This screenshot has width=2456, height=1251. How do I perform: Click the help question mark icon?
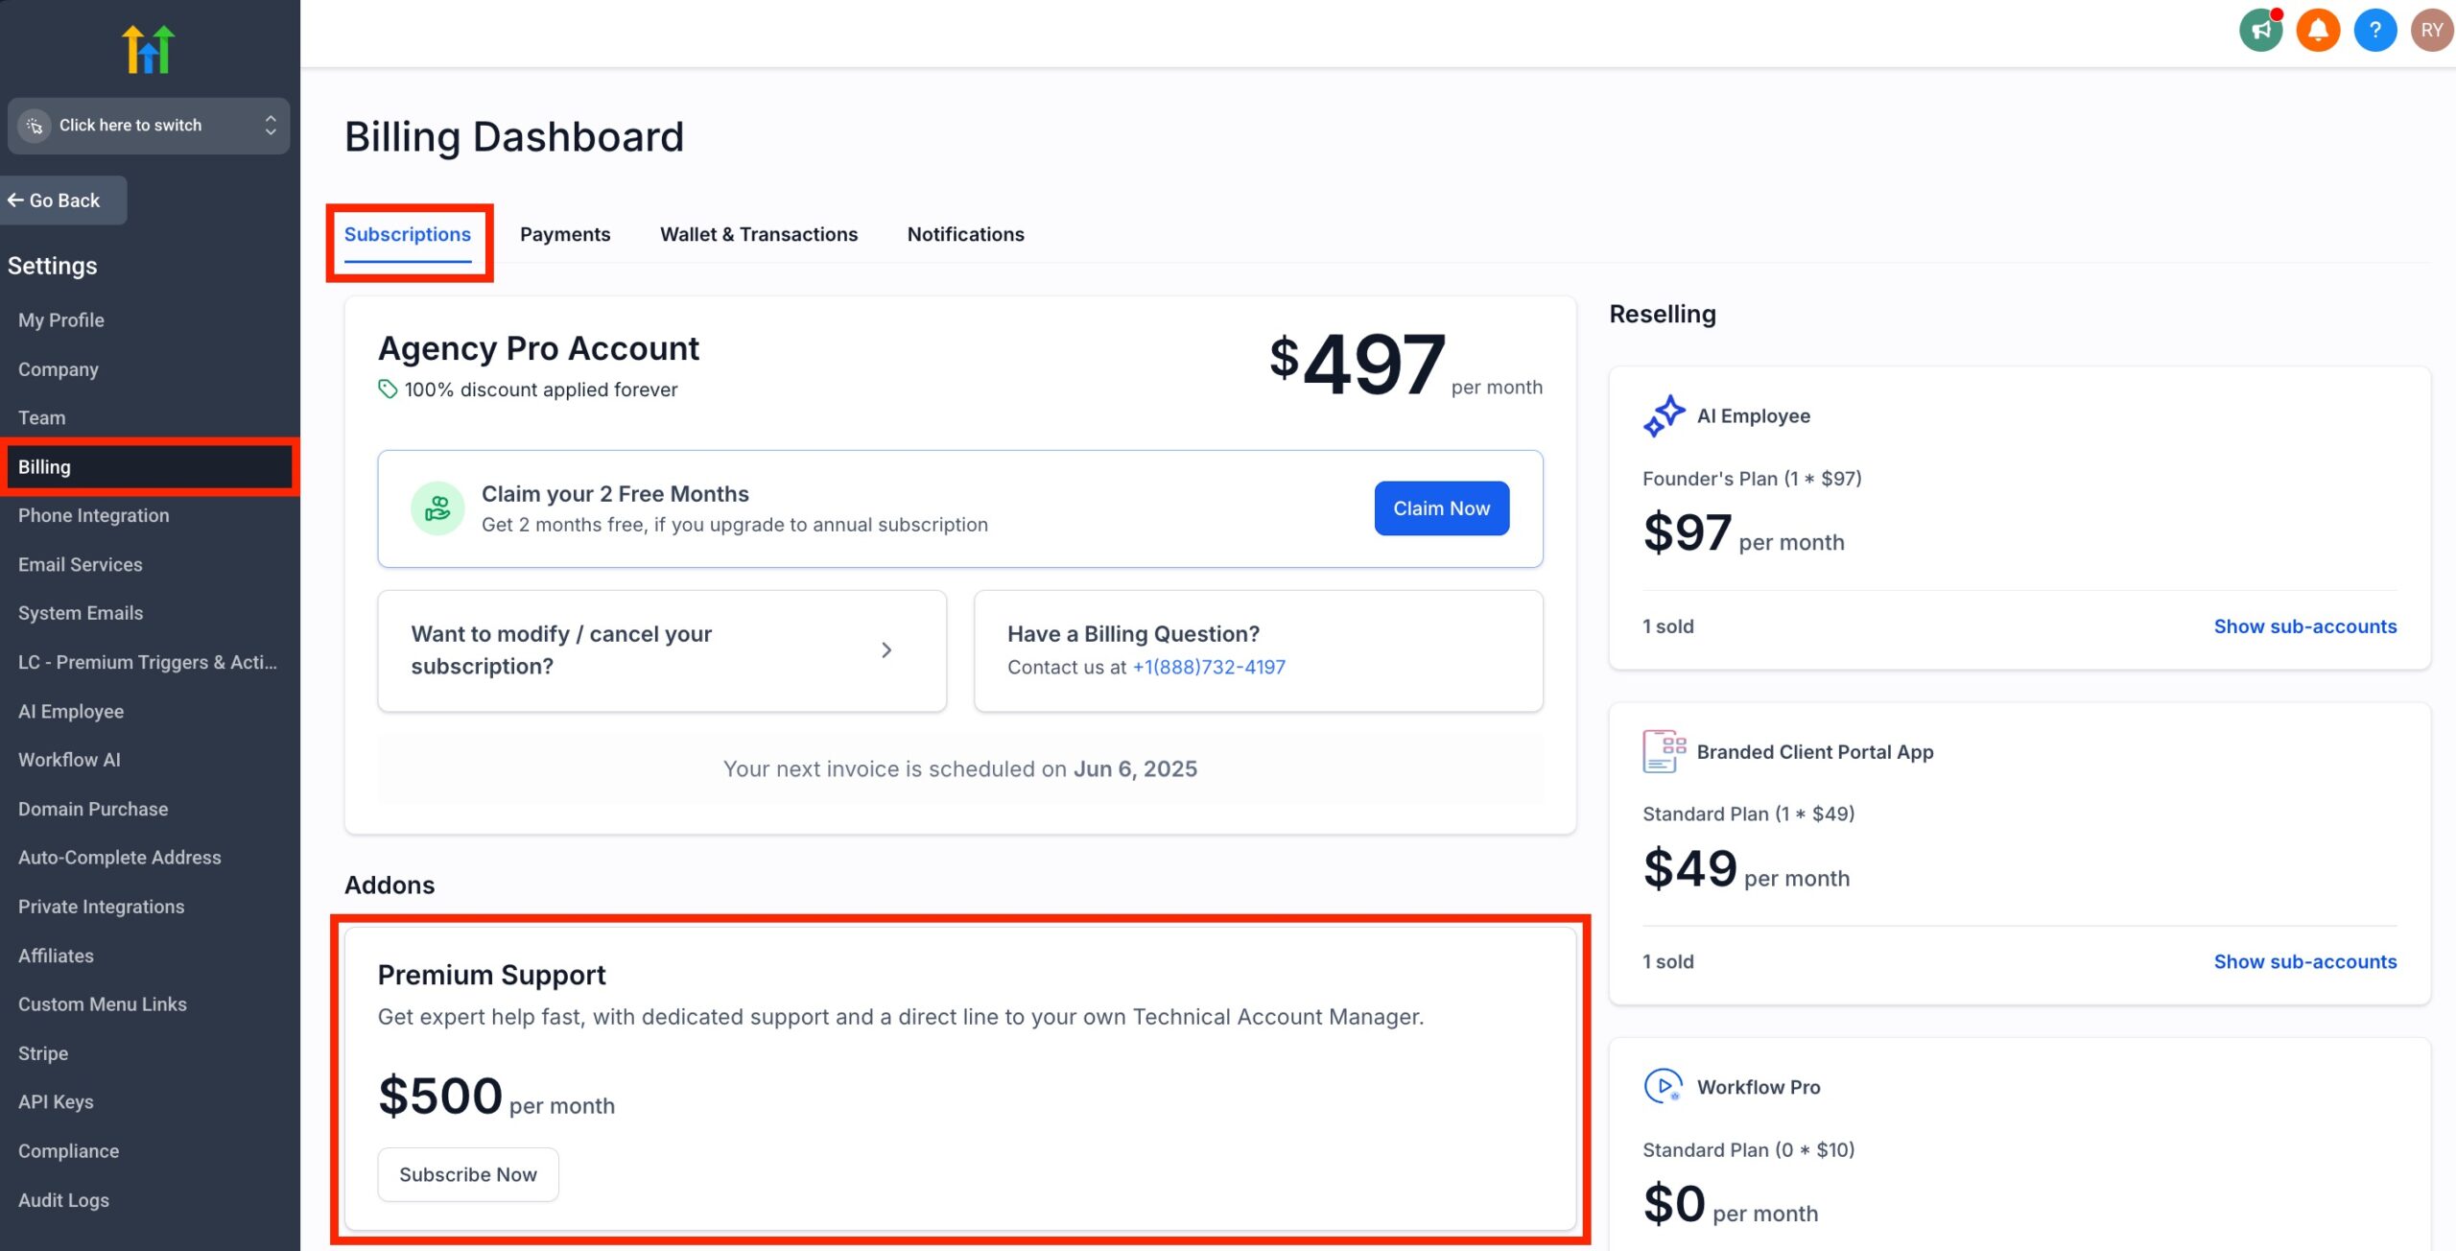[2375, 30]
